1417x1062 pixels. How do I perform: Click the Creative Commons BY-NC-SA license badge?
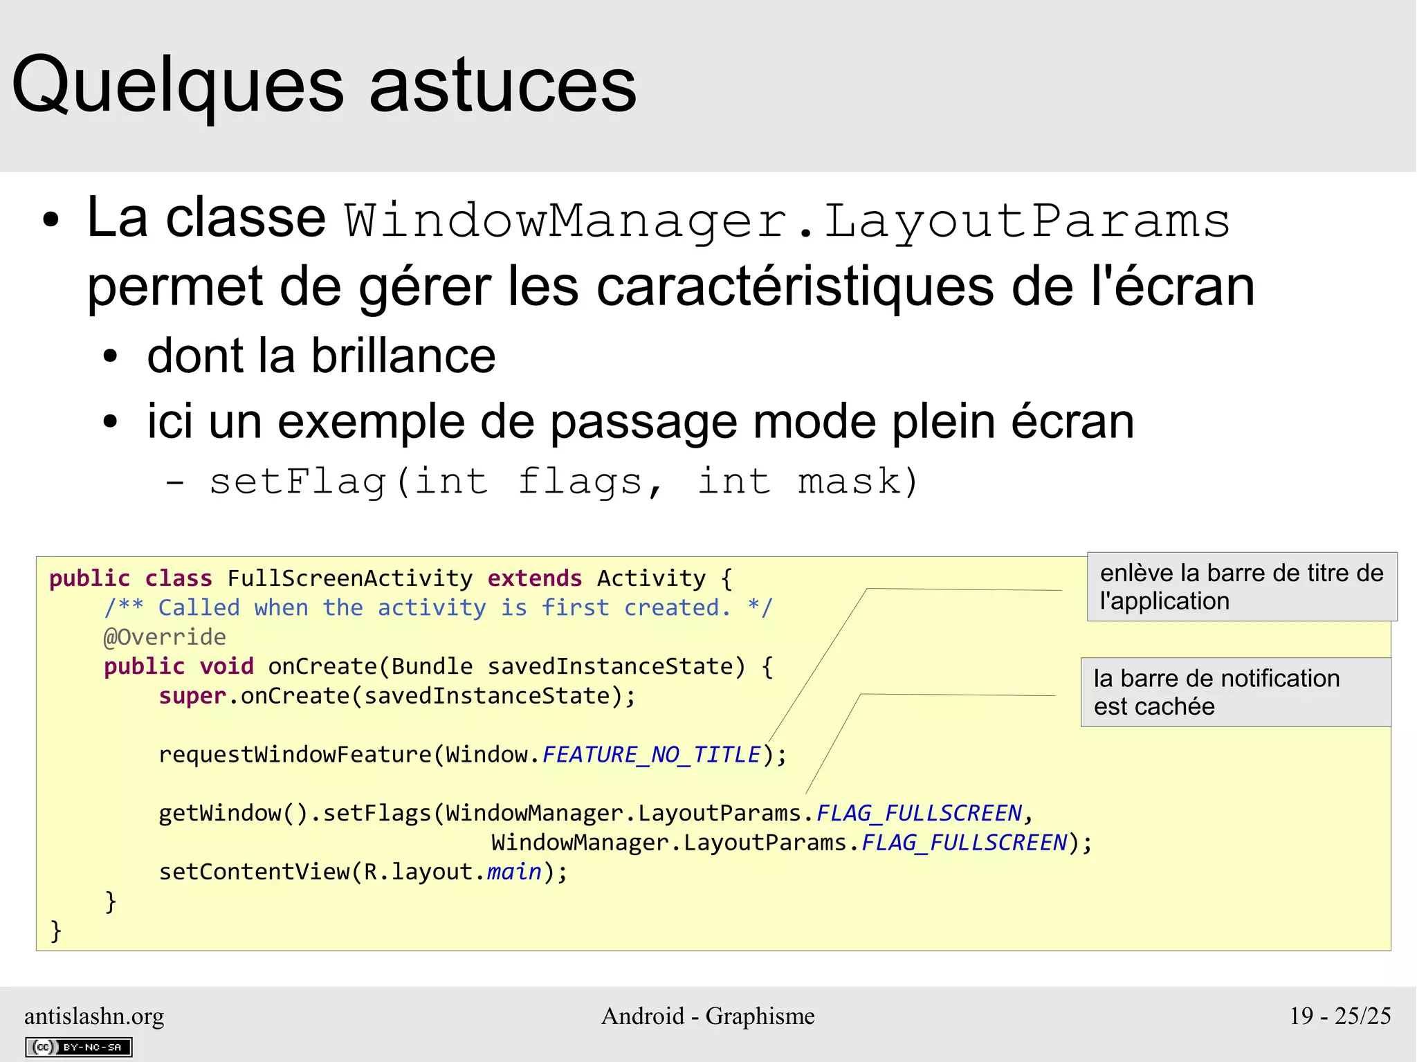[79, 1047]
